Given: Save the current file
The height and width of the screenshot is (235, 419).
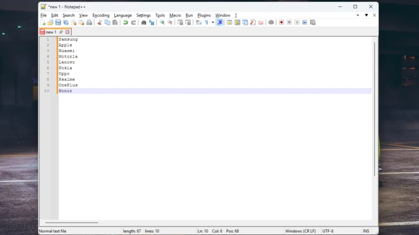Looking at the screenshot, I should pos(58,22).
